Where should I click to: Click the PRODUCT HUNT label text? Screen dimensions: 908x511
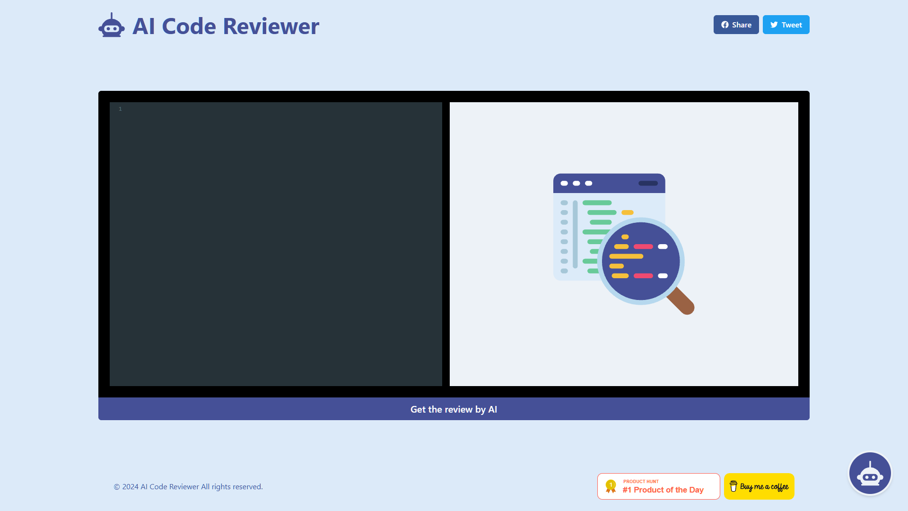(x=640, y=481)
